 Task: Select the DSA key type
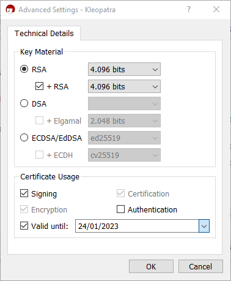point(24,103)
